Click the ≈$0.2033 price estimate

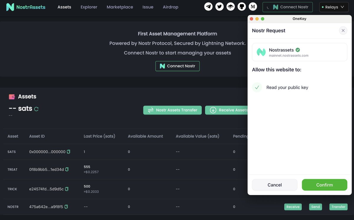coord(91,191)
